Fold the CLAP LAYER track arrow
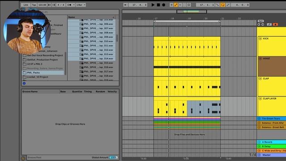 pos(260,98)
